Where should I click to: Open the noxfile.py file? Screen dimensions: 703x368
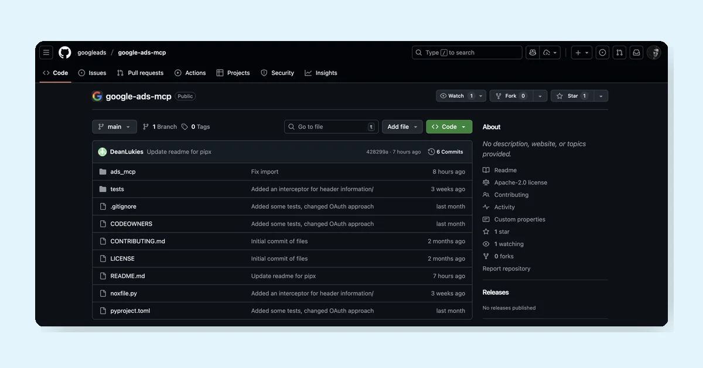[x=124, y=294]
